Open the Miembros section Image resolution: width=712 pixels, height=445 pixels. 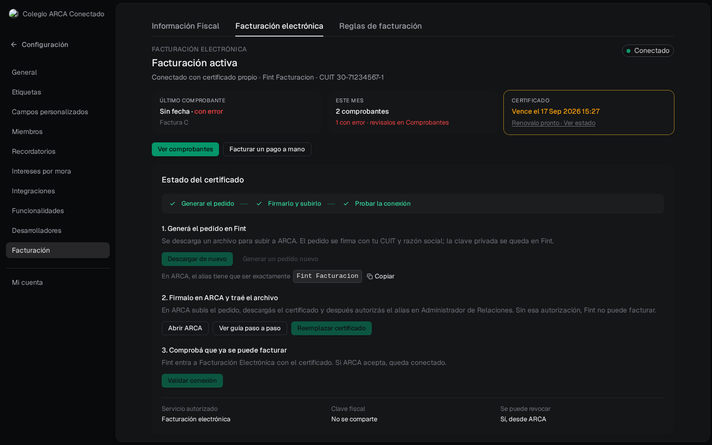58,132
